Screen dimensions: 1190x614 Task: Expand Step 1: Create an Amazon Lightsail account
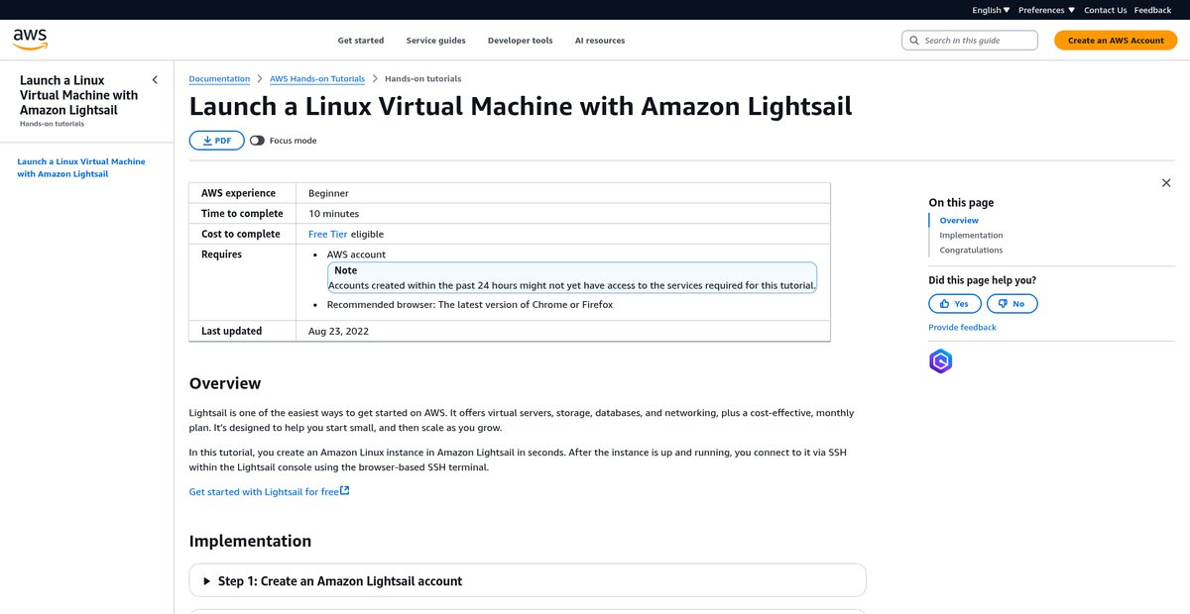tap(528, 581)
